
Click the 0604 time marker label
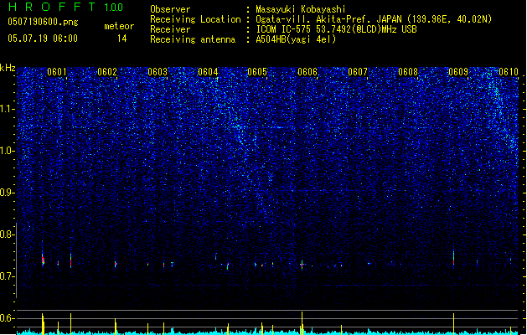coord(208,72)
